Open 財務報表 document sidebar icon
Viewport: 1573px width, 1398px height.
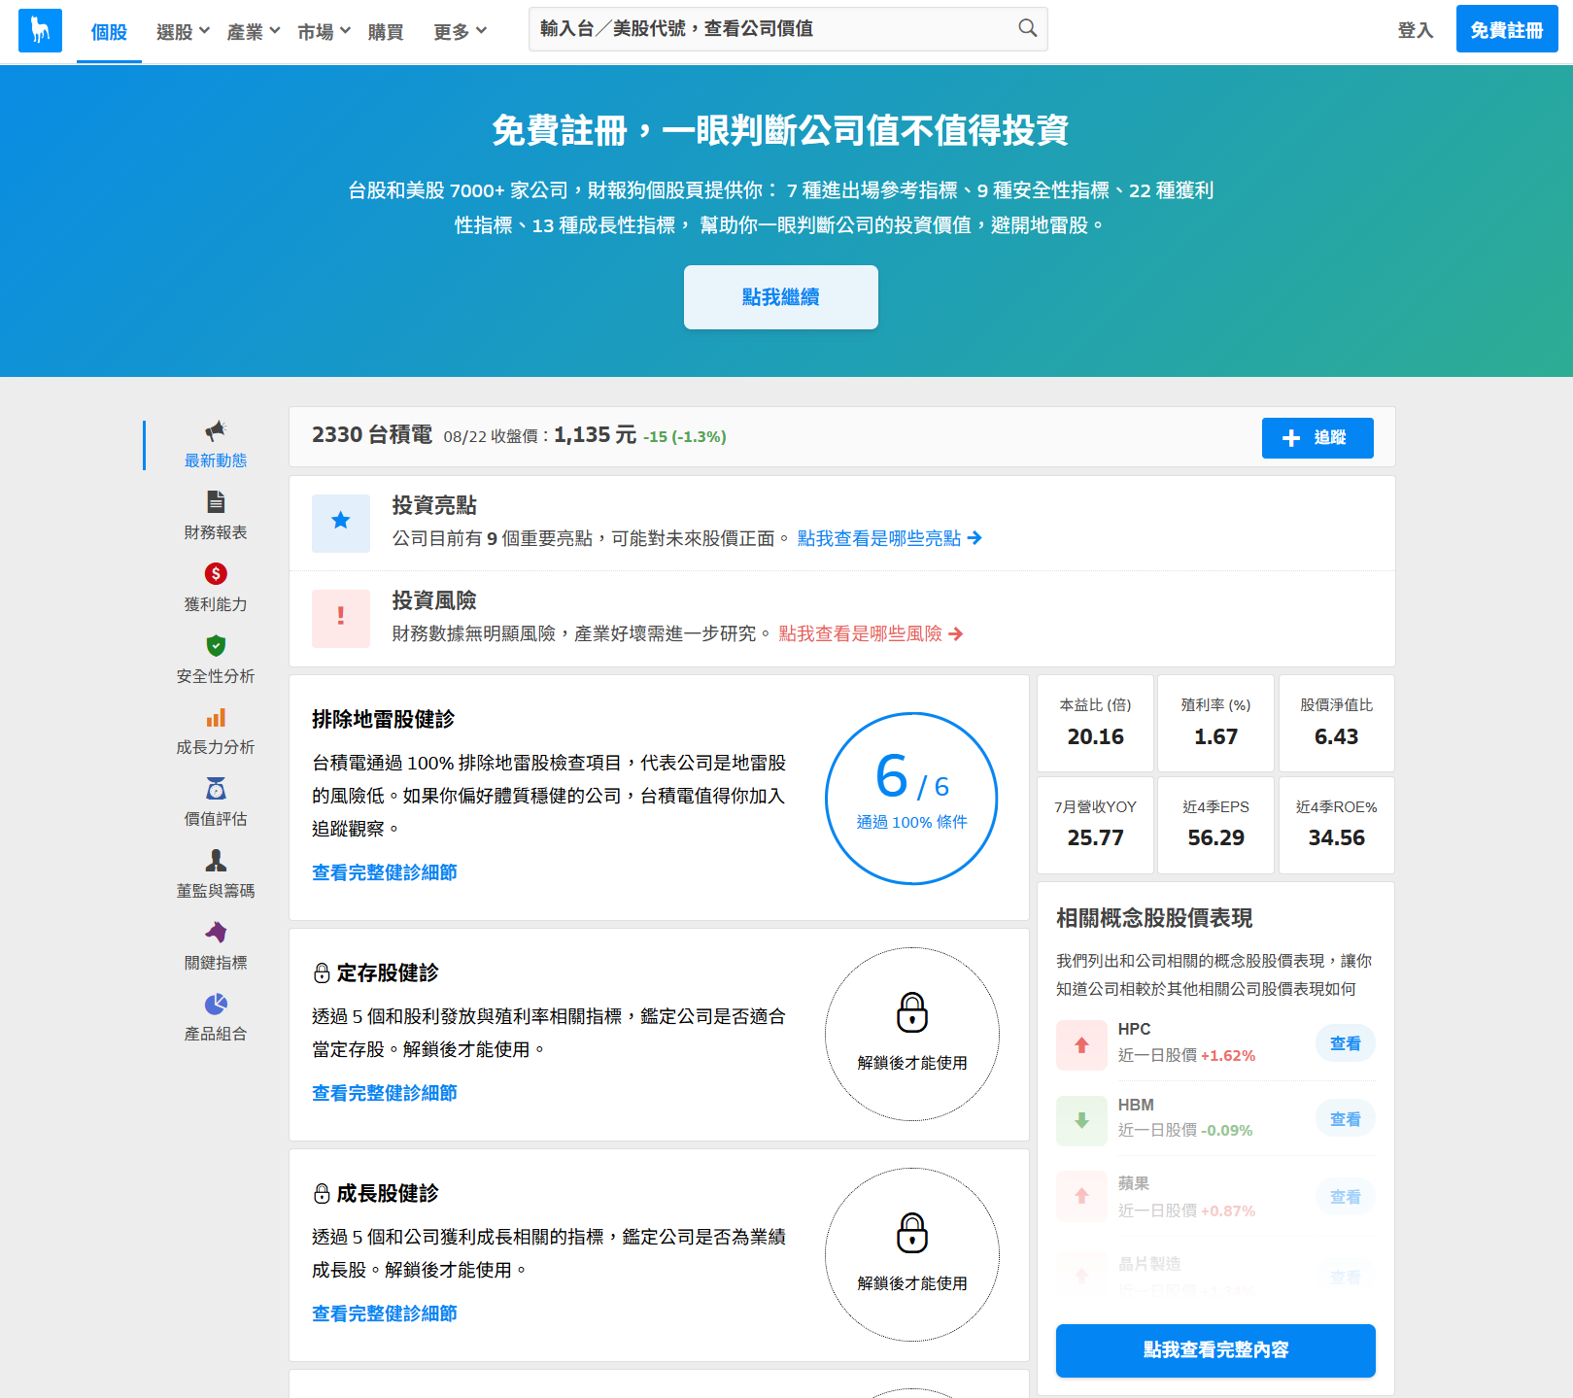(x=216, y=501)
